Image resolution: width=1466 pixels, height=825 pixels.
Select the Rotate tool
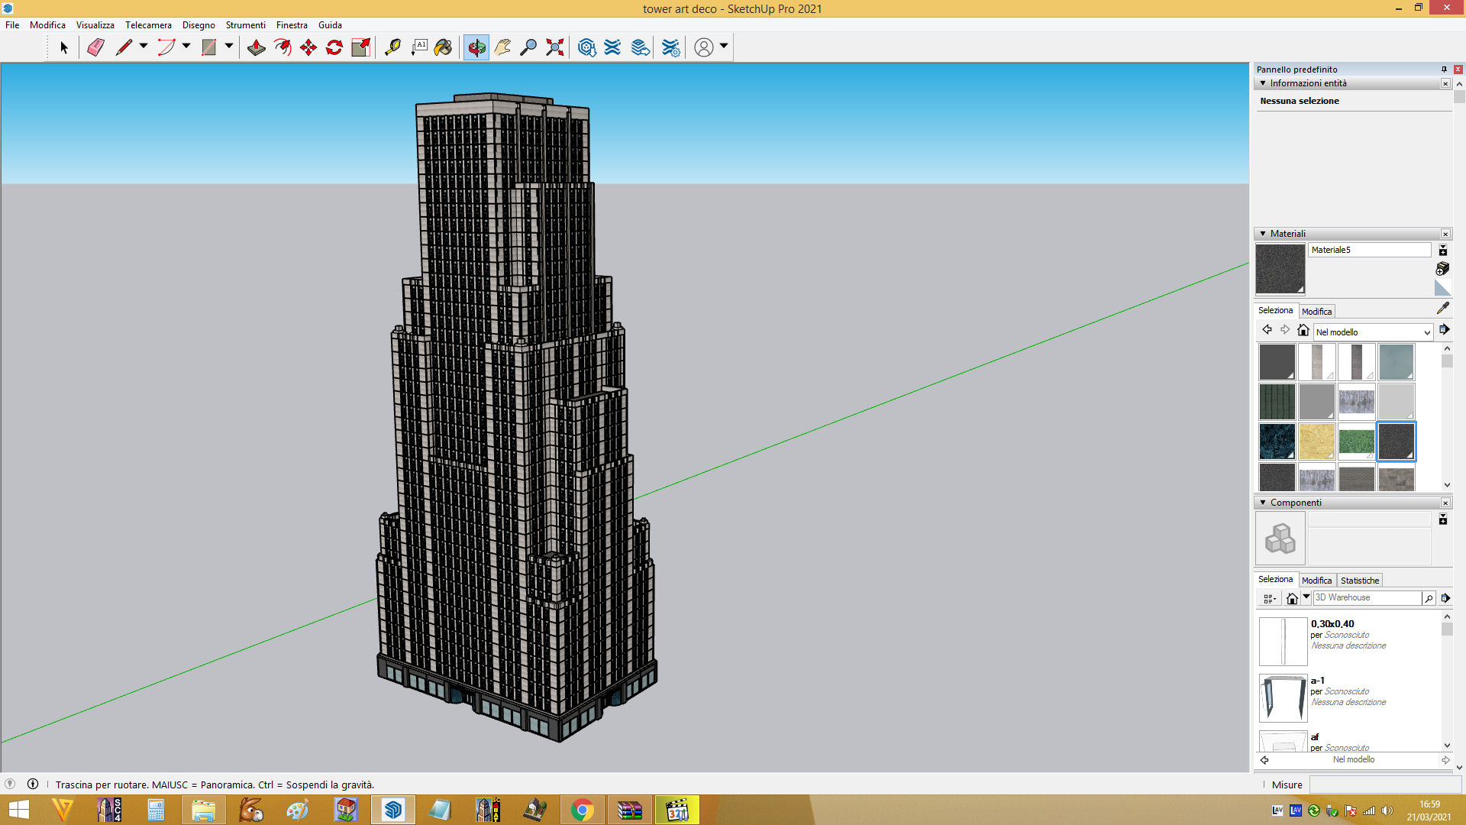tap(334, 47)
